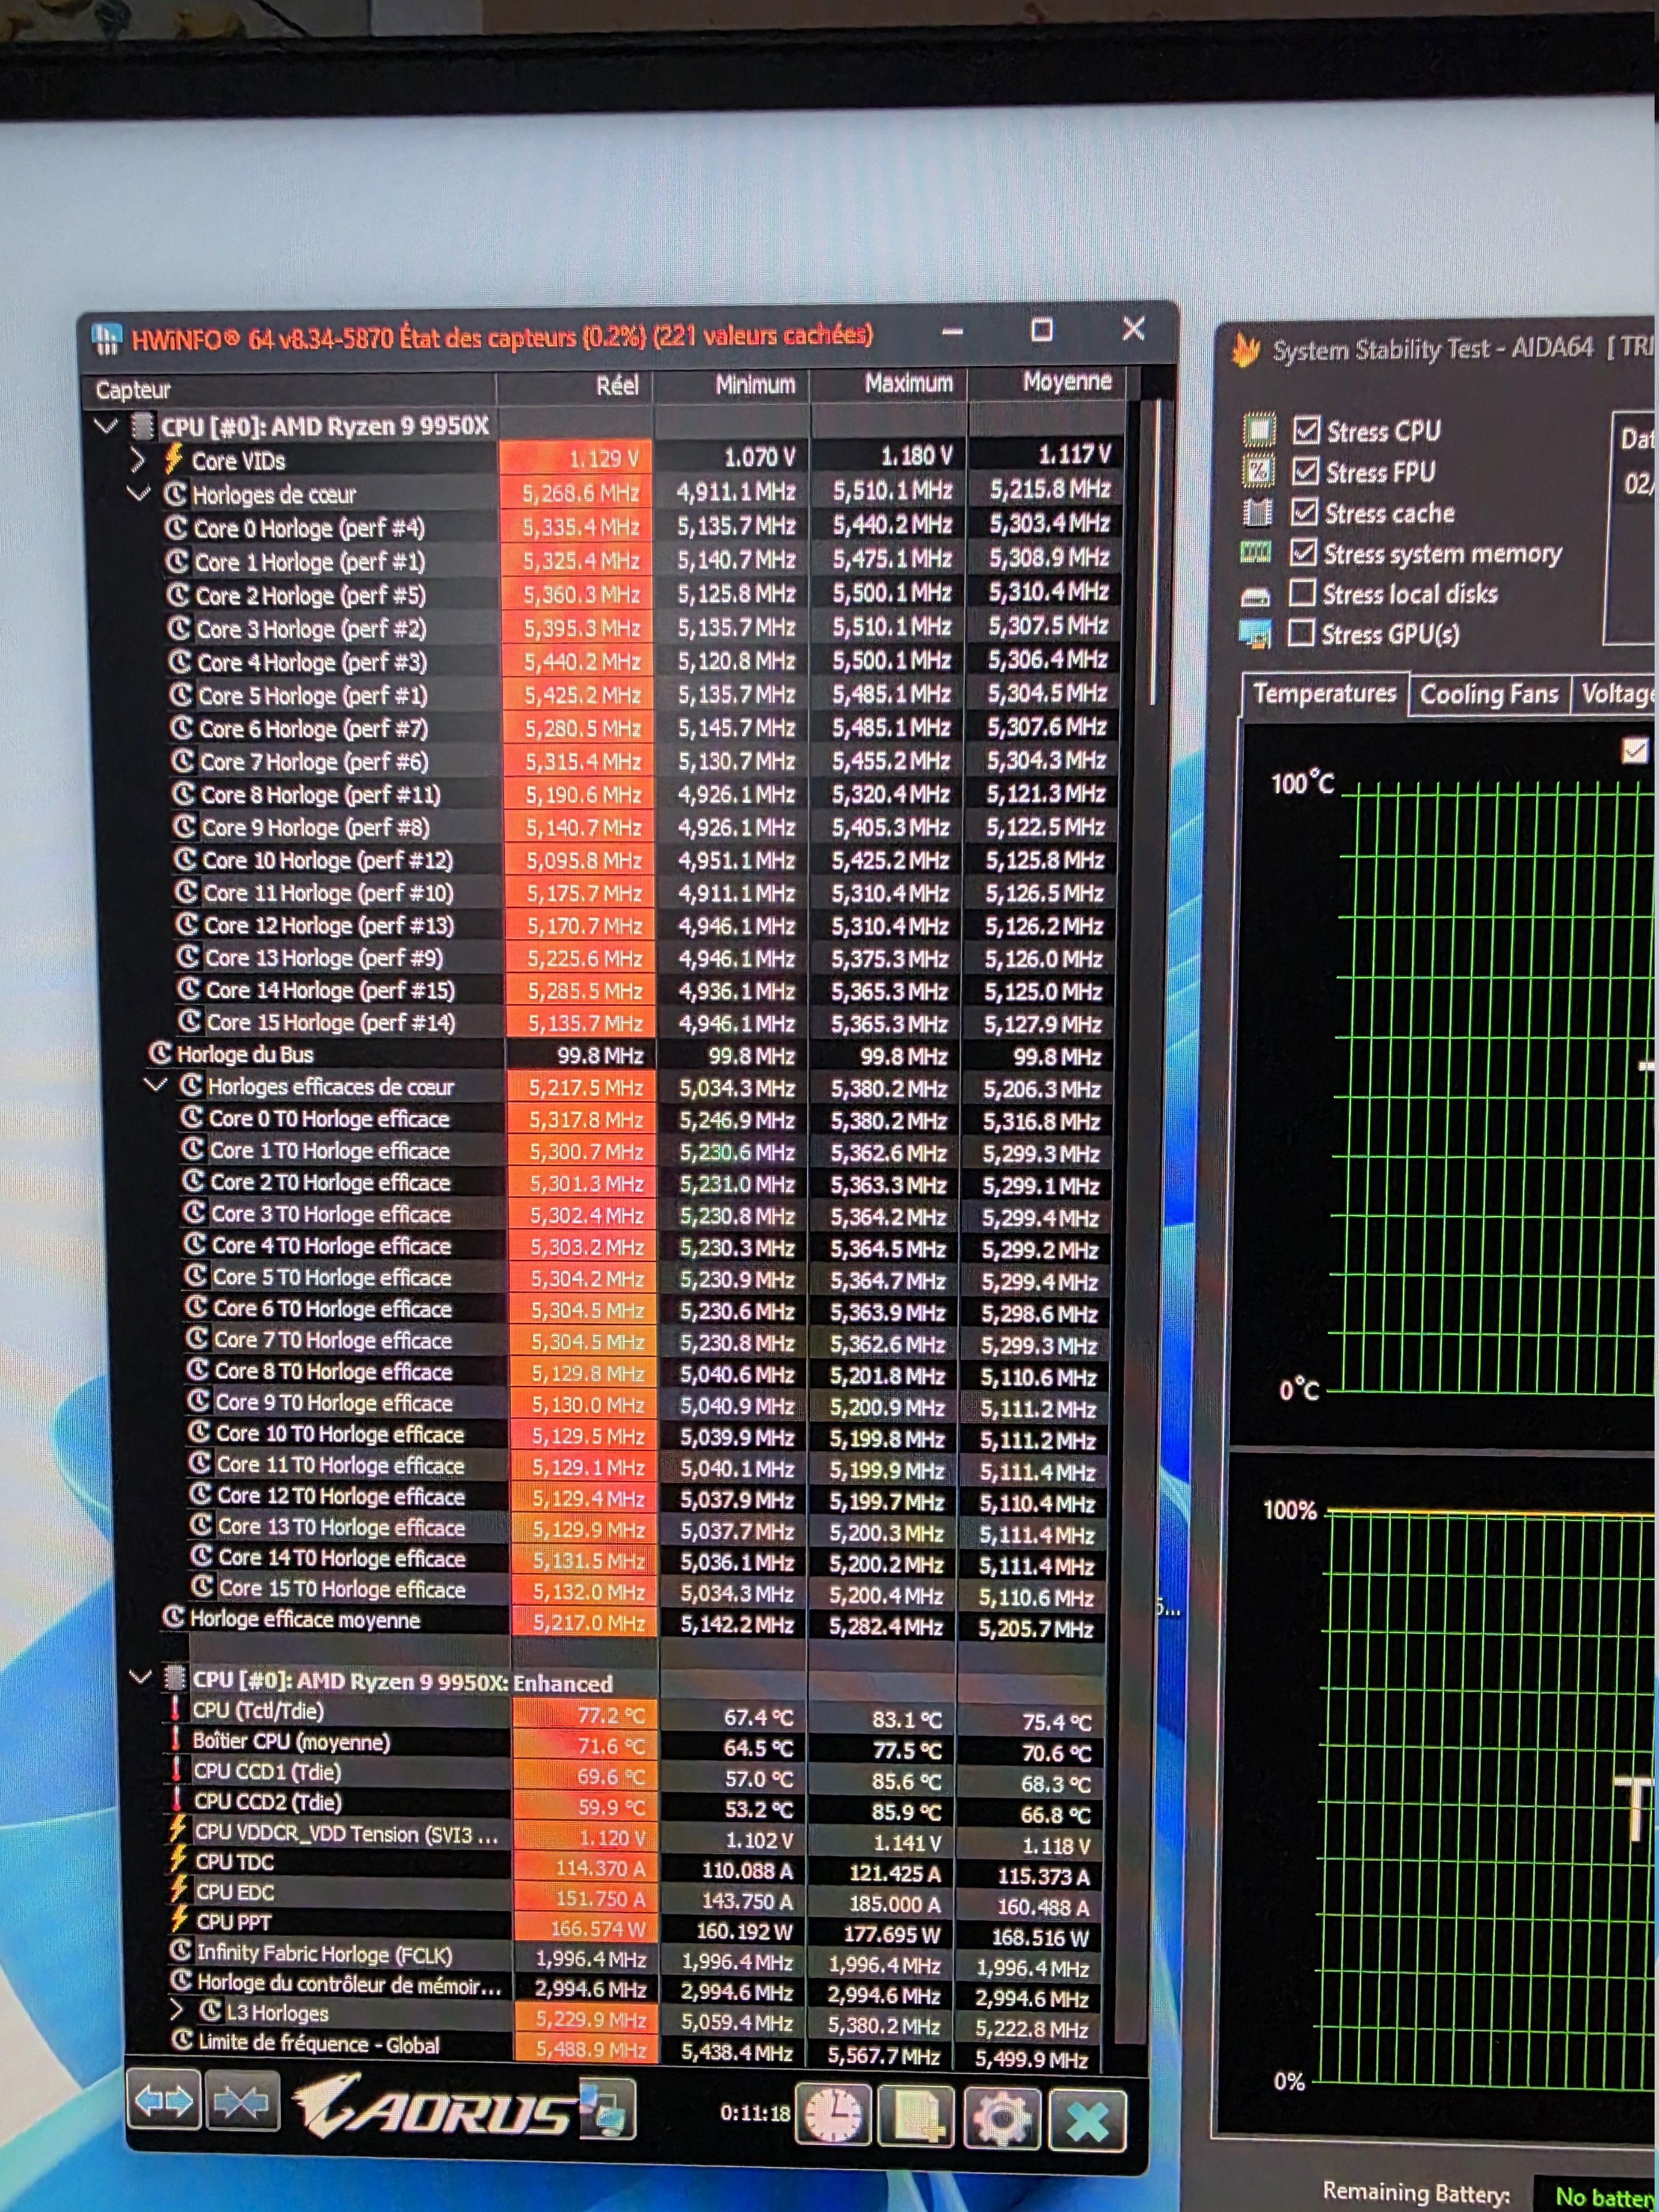Expand the Core VIDs tree node
1659x2212 pixels.
pyautogui.click(x=138, y=460)
